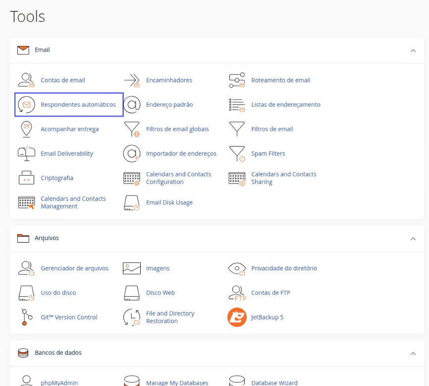Viewport: 429px width, 386px height.
Task: Click the Filtros de email globais funnel icon
Action: point(132,129)
